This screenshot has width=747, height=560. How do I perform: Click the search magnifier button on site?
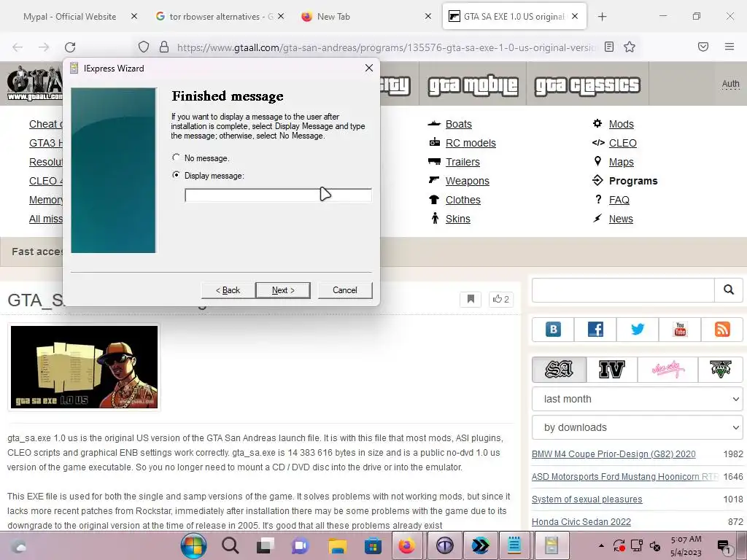(729, 289)
